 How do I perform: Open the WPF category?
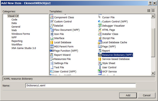[14, 37]
